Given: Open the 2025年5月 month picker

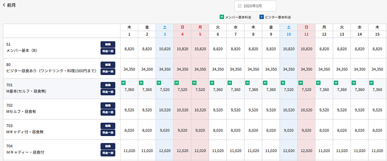Looking at the screenshot, I should tap(256, 6).
